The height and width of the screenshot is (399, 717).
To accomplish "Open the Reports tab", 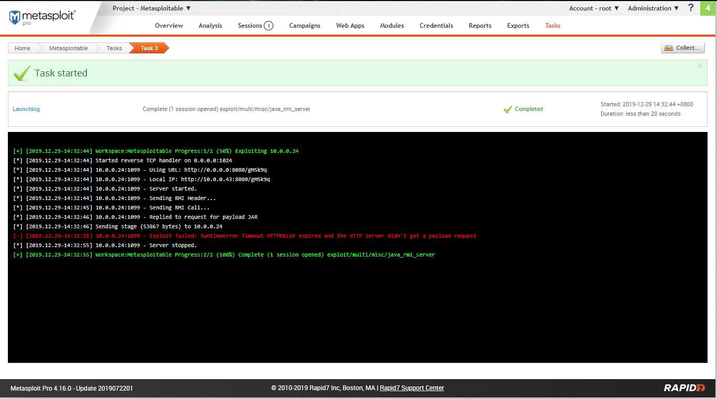I will tap(480, 26).
